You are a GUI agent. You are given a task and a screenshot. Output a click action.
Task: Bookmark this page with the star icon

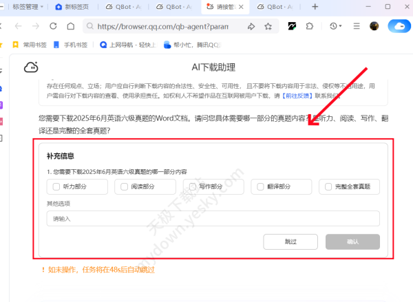pyautogui.click(x=268, y=26)
